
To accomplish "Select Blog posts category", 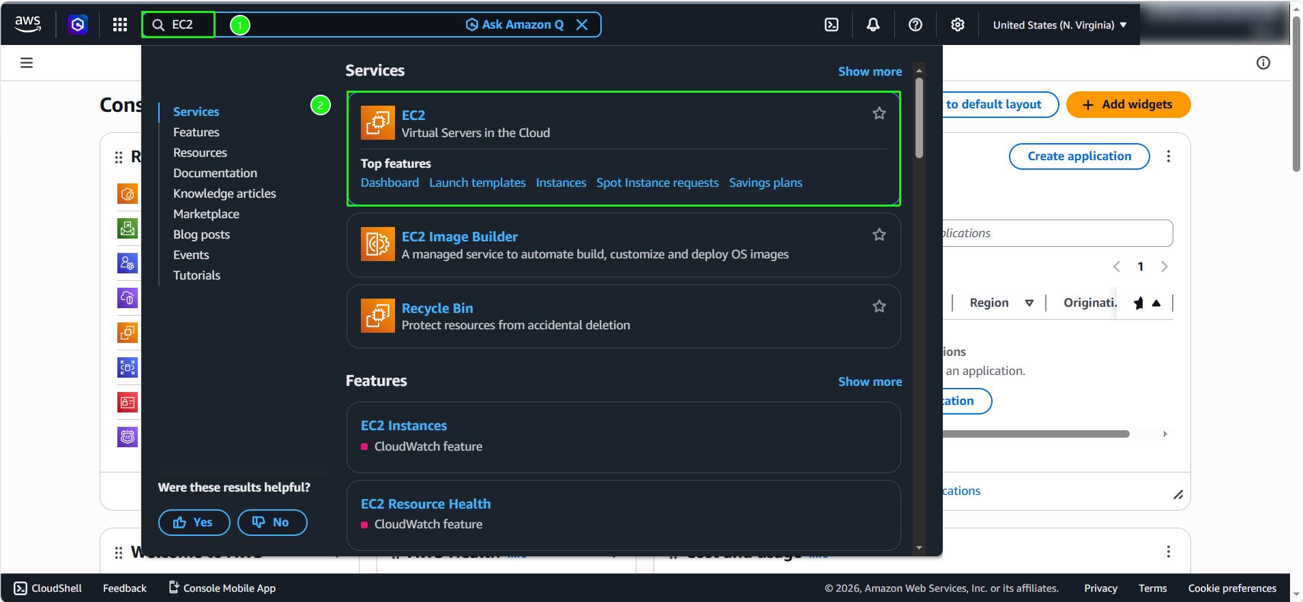I will (x=201, y=235).
